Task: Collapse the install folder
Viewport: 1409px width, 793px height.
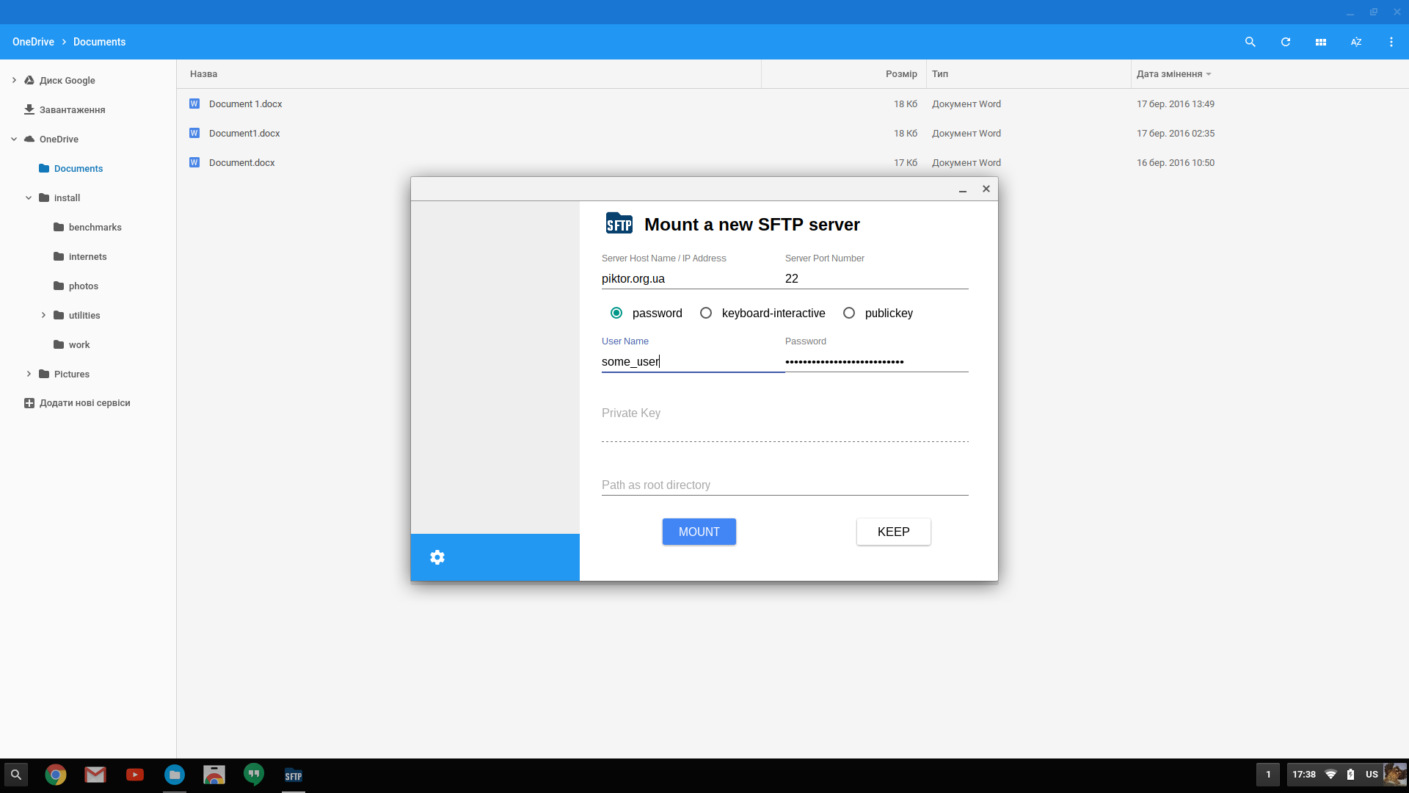Action: click(29, 198)
